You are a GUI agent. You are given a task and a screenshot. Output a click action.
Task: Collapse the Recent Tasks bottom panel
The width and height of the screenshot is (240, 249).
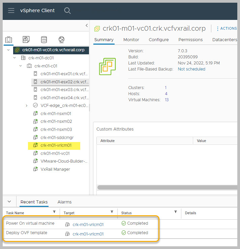coord(9,201)
